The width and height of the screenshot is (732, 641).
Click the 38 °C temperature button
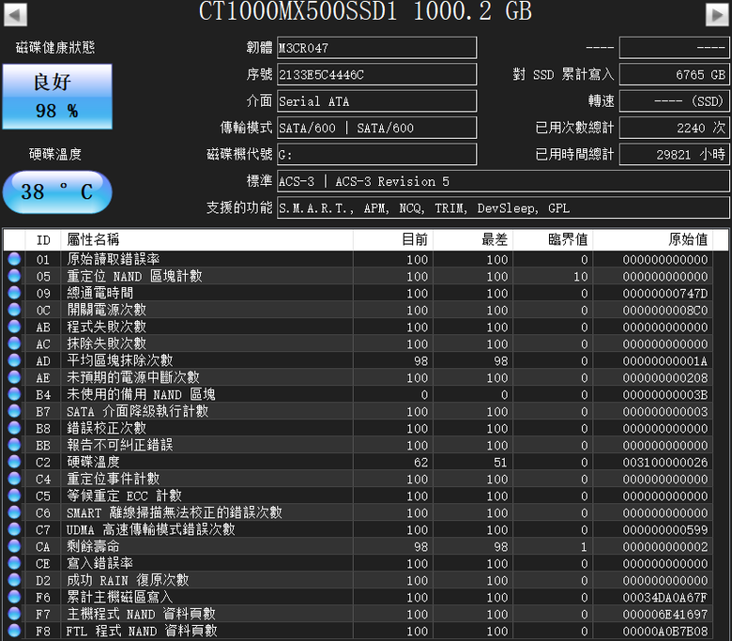tap(57, 191)
